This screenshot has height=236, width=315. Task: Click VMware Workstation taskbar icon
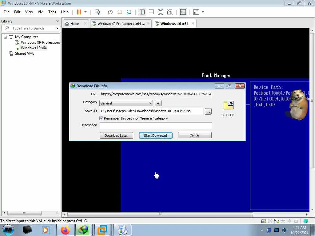tap(102, 230)
